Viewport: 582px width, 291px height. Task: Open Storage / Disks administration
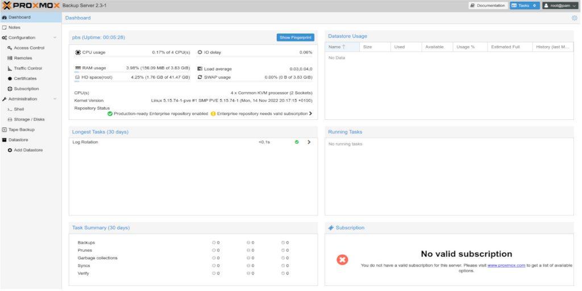pyautogui.click(x=29, y=119)
